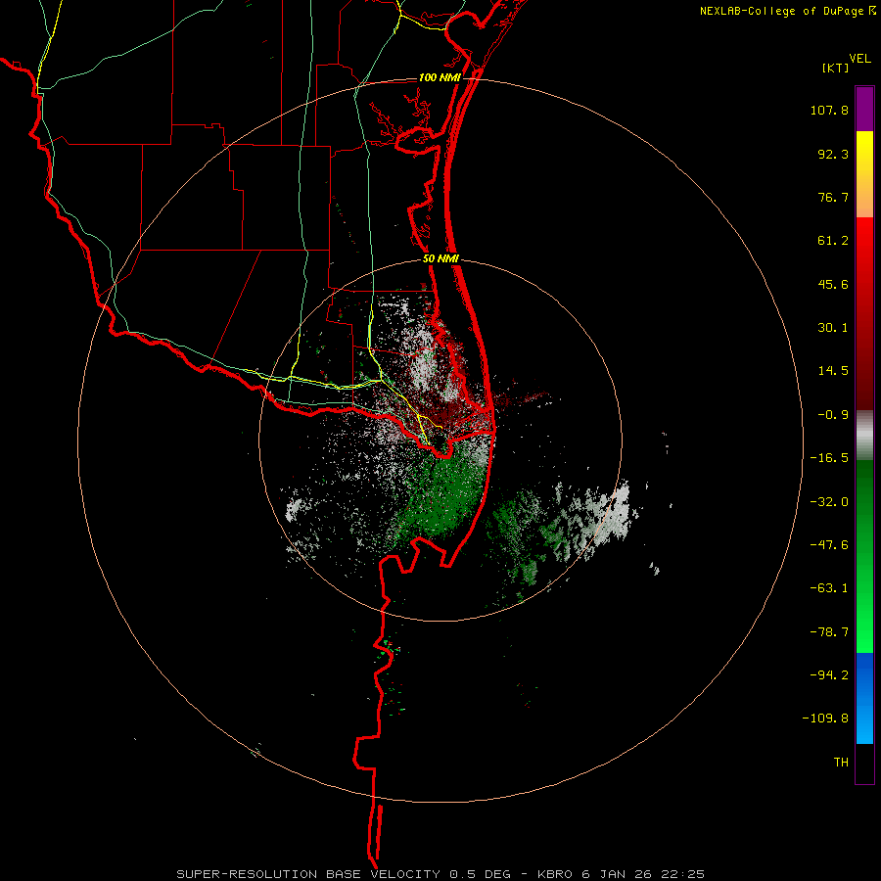Pick the yellow-orange segment of the color bar
Viewport: 881px width, 881px height.
[x=864, y=174]
